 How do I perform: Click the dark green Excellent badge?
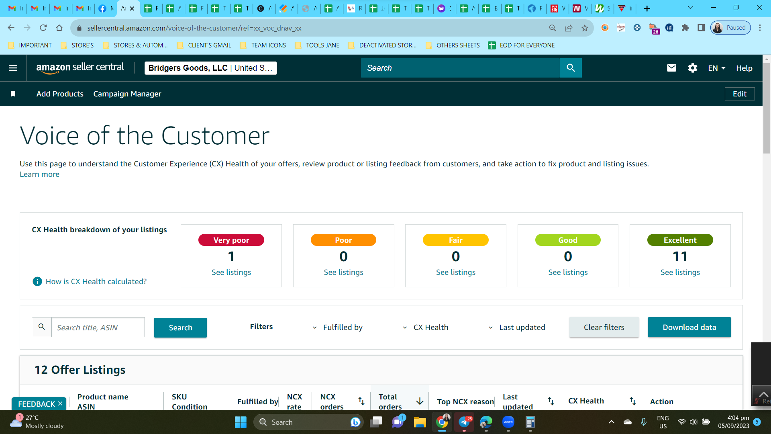coord(680,240)
